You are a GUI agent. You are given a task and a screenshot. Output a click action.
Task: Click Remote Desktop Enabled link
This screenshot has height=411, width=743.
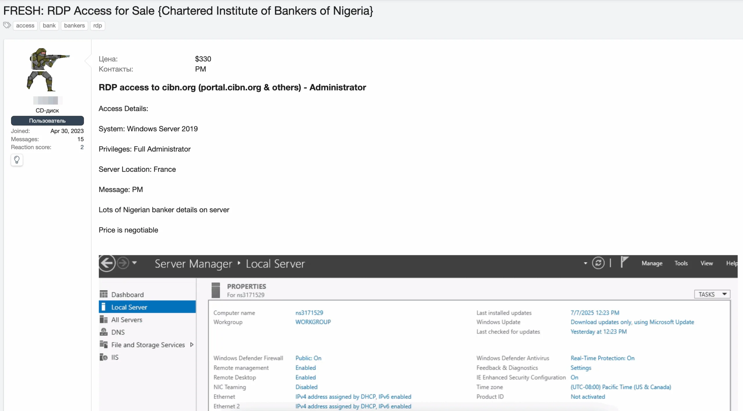point(305,377)
